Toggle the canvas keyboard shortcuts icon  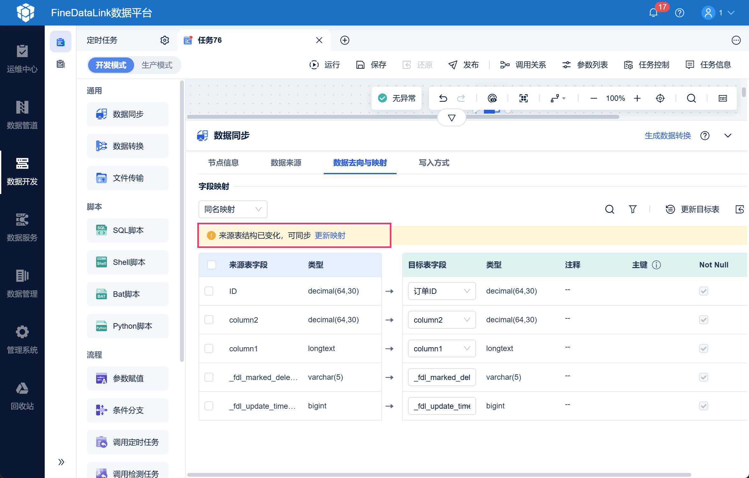pyautogui.click(x=723, y=98)
